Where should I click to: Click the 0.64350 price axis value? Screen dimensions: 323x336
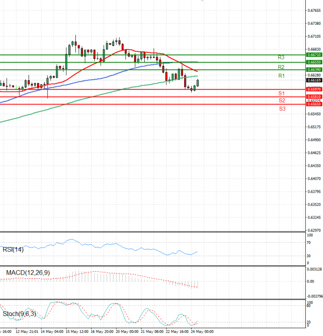point(314,166)
